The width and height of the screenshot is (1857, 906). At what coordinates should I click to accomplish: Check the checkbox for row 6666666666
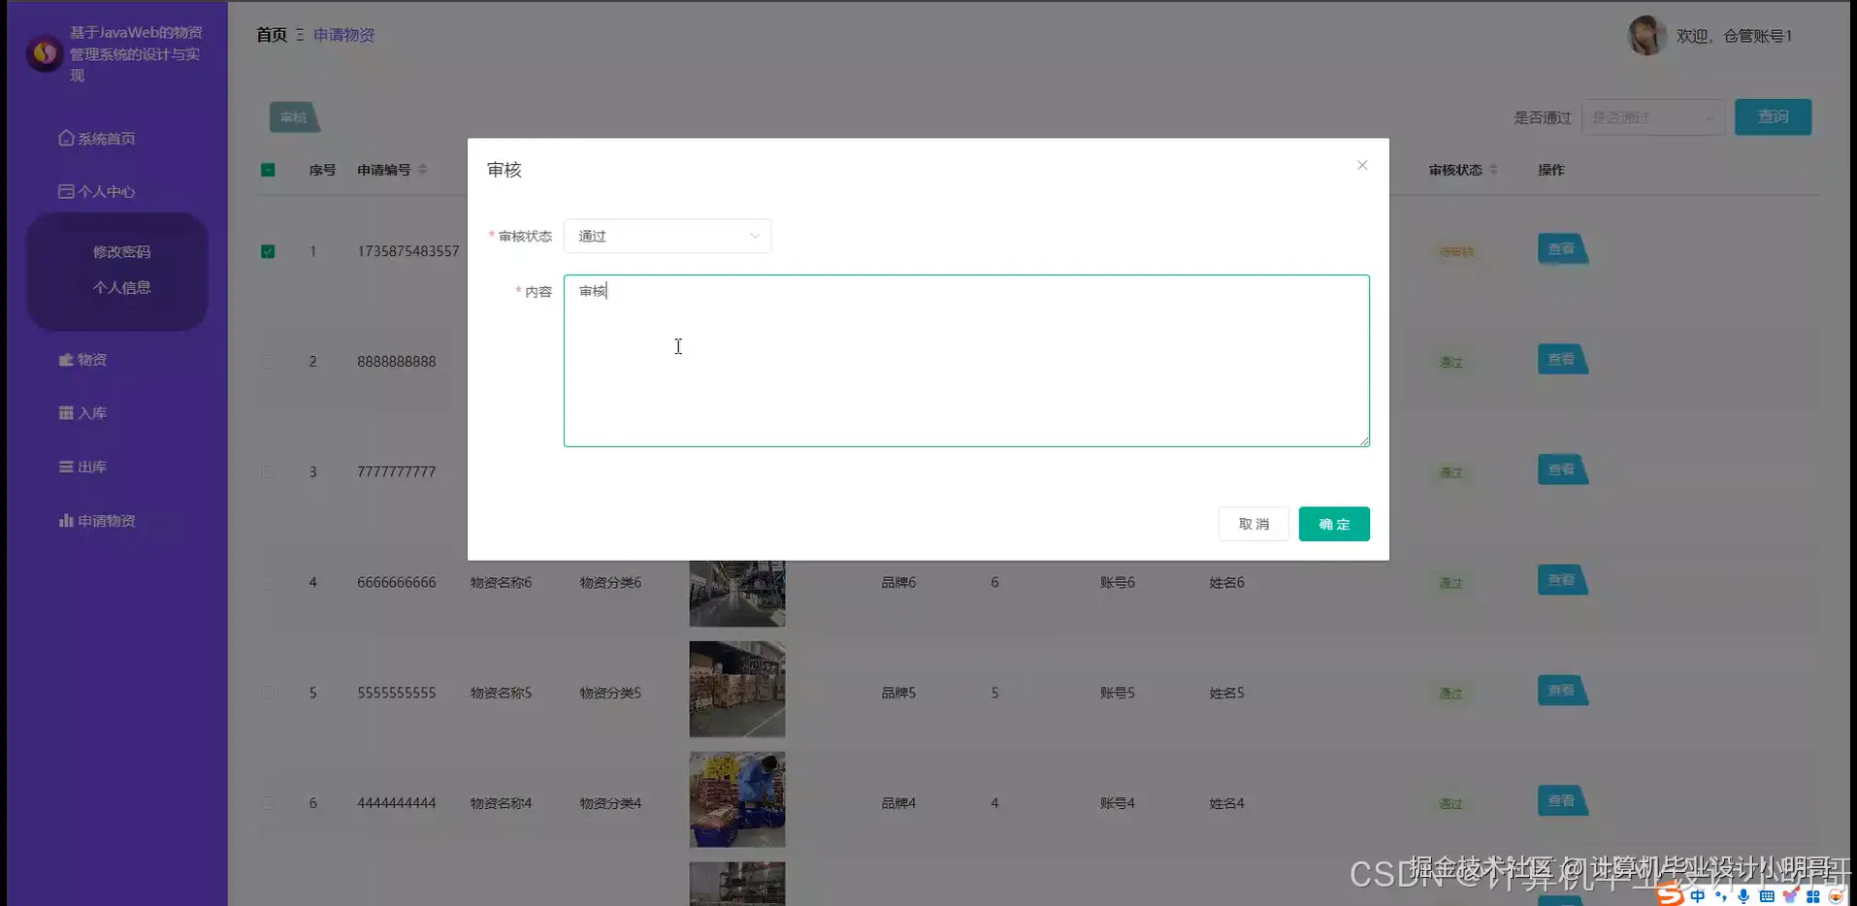pos(268,583)
